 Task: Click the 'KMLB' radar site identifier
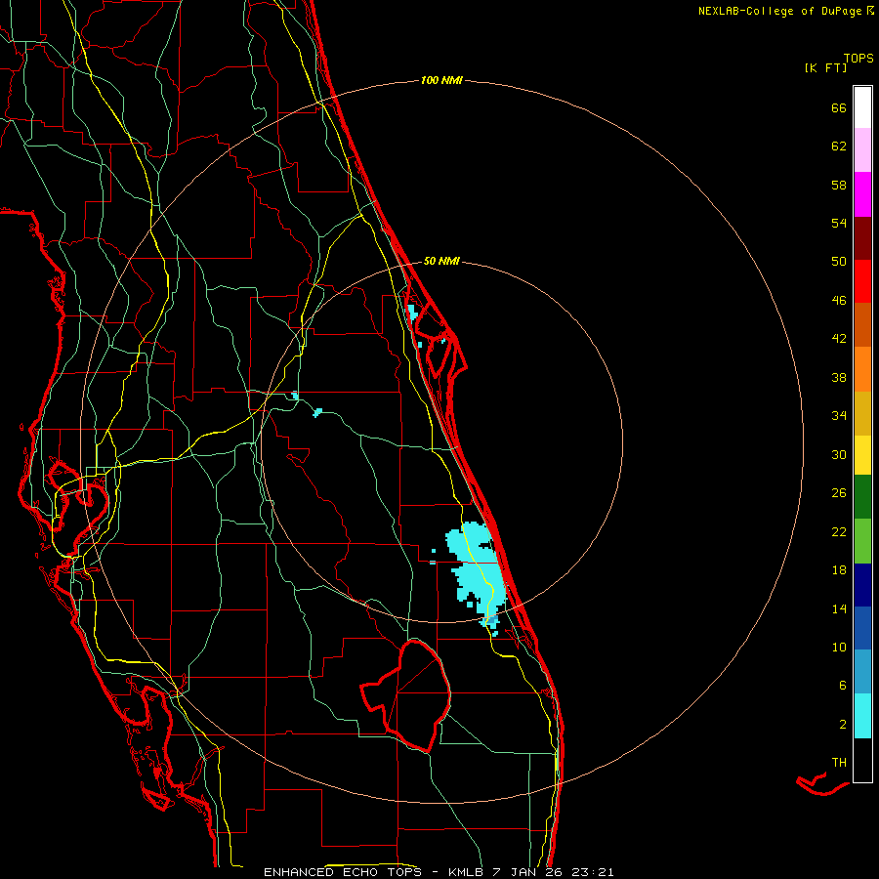point(467,872)
